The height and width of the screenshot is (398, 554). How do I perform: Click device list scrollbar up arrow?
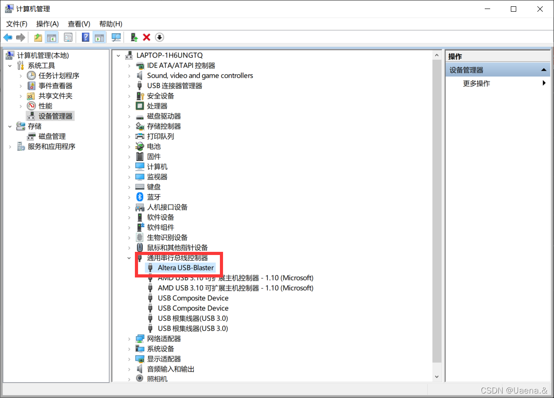(437, 54)
